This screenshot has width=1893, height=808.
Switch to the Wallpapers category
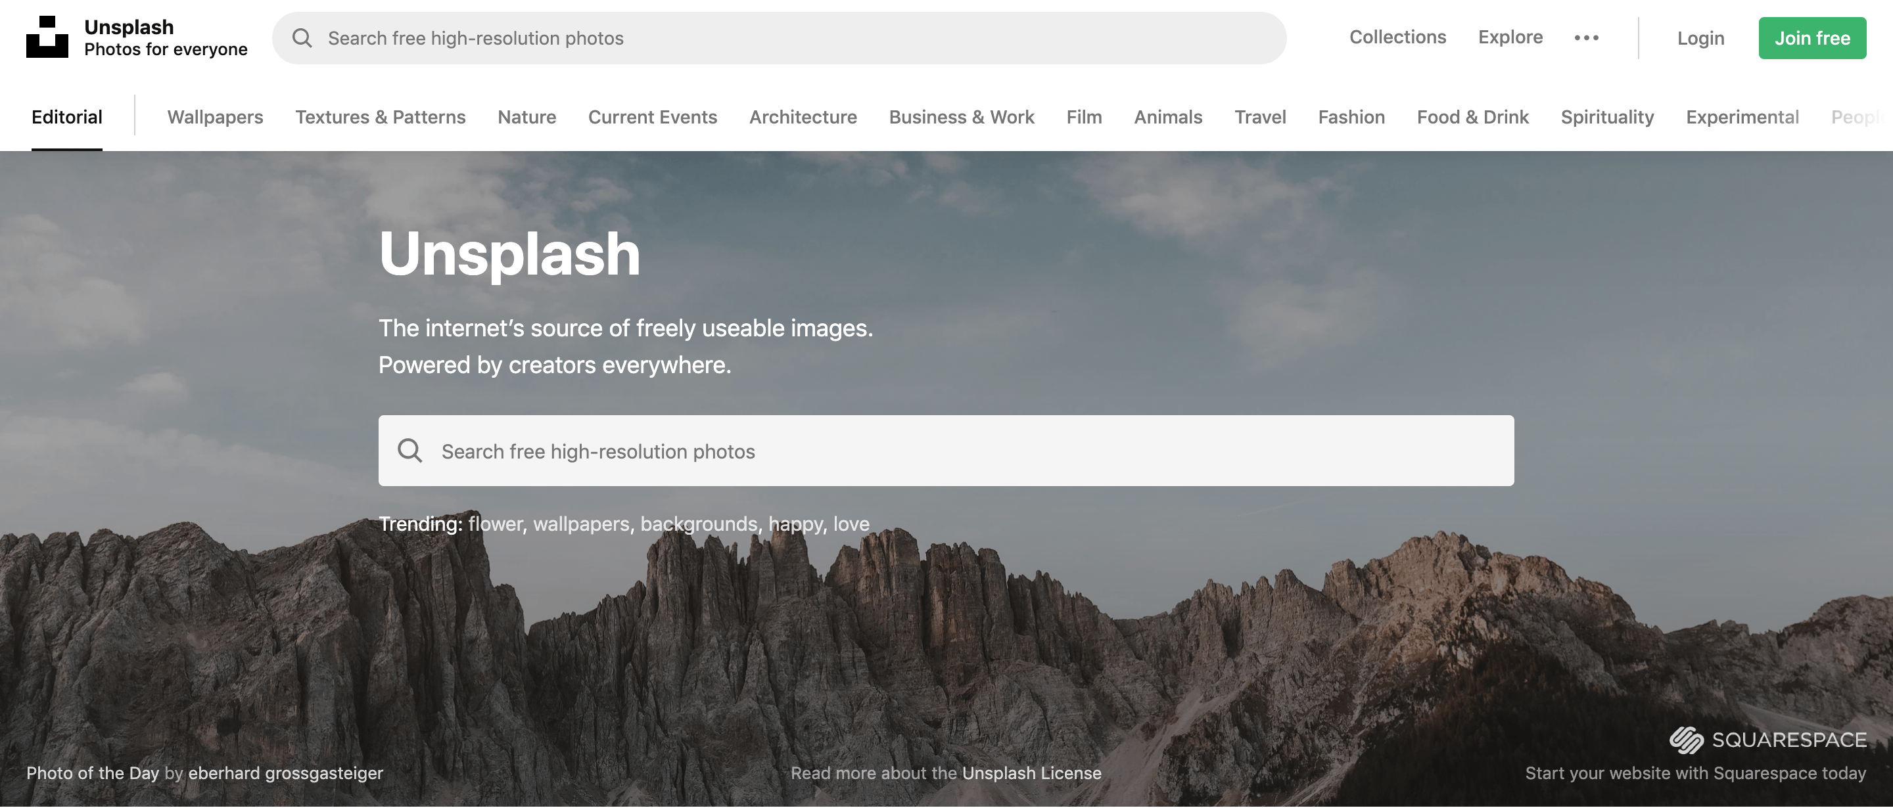(216, 117)
